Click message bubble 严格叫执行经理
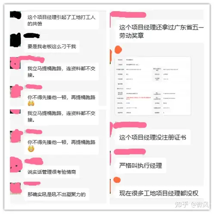This screenshot has height=214, width=214. click(x=141, y=165)
